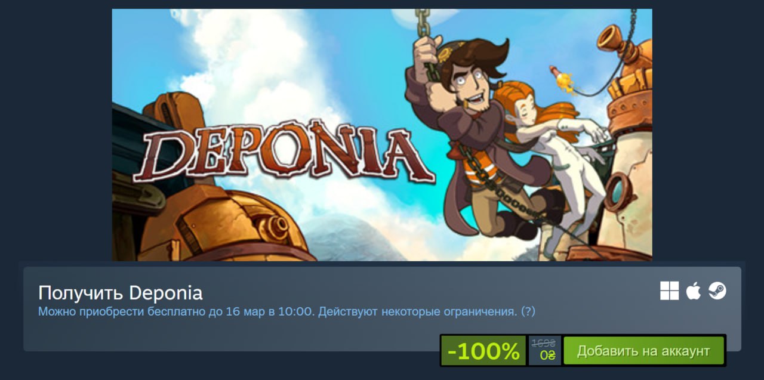Click the struck-through original 169₴ price
The image size is (764, 380).
click(543, 344)
